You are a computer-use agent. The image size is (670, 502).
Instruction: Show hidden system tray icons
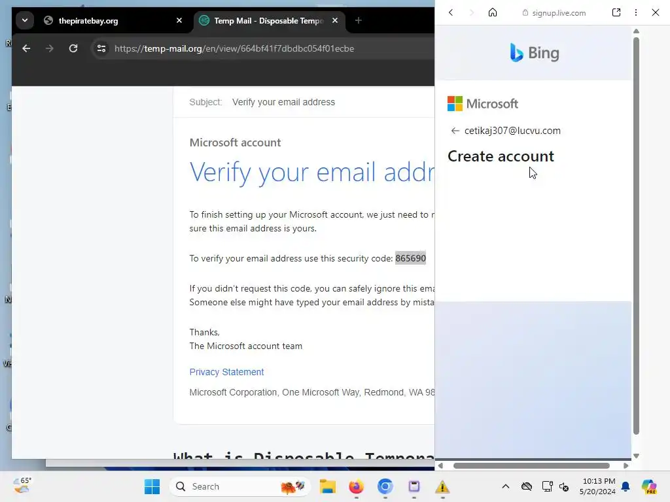tap(506, 486)
